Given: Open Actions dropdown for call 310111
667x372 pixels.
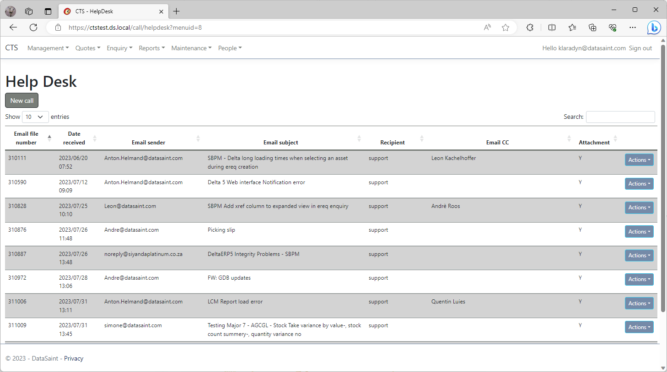Looking at the screenshot, I should click(639, 160).
